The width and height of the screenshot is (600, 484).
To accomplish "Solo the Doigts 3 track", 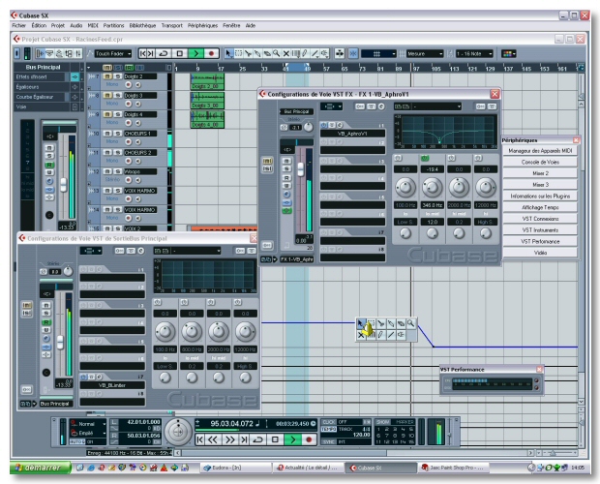I will pyautogui.click(x=117, y=95).
